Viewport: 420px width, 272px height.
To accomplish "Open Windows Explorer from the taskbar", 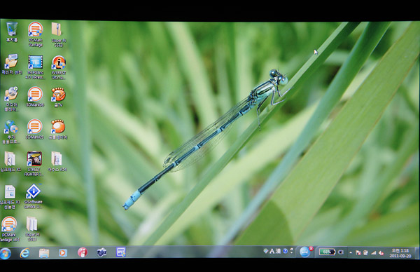I will (x=44, y=253).
